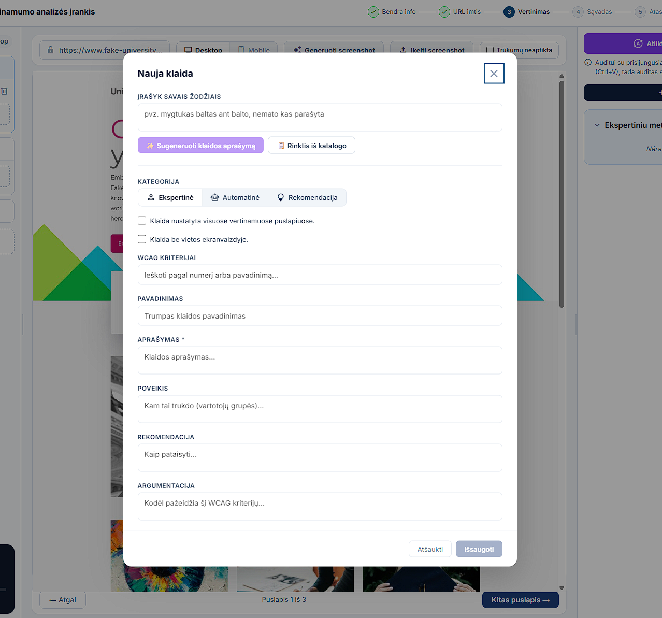Open the URL imtis step

coord(460,12)
